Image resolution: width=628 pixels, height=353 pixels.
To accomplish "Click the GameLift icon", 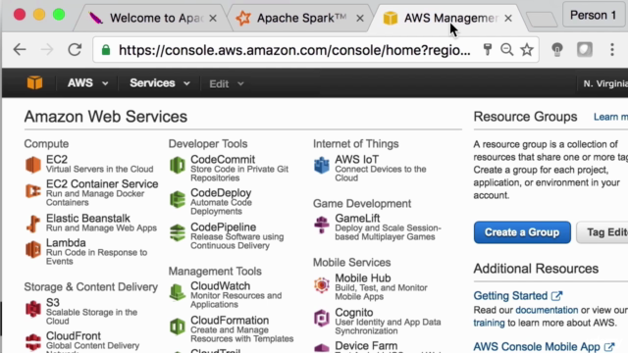I will 322,225.
